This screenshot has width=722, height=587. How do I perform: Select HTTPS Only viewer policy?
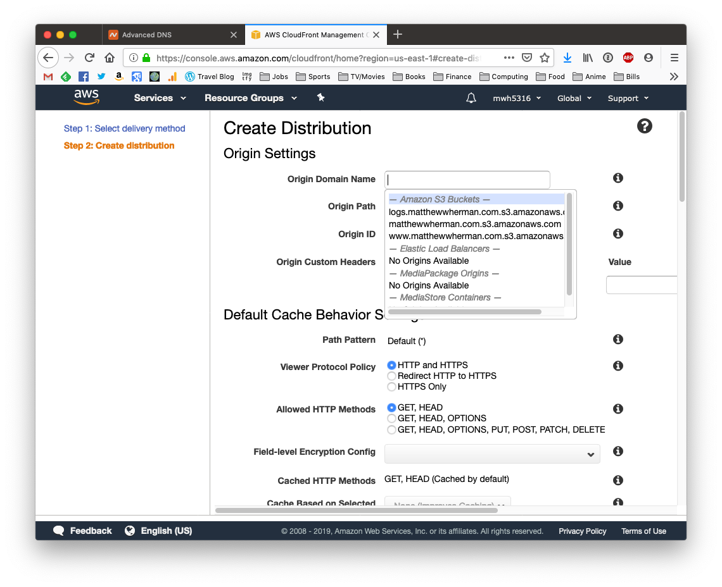tap(391, 387)
